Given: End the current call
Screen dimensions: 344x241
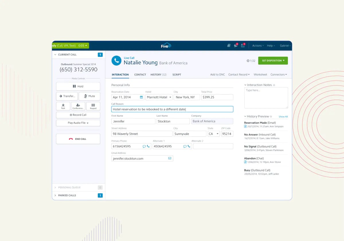Looking at the screenshot, I should 78,139.
